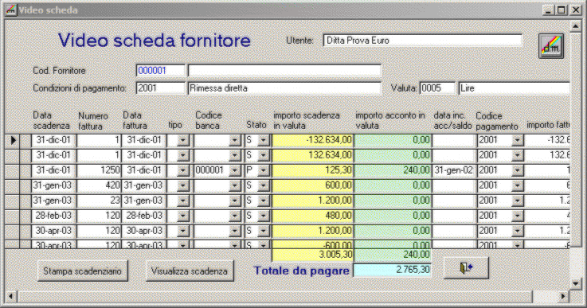587x308 pixels.
Task: Click the Numero fattura cell 420
Action: [x=99, y=185]
